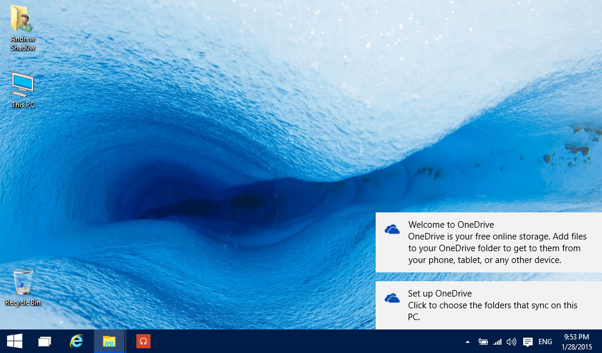Open the network signal tray icon
The height and width of the screenshot is (353, 602).
click(x=497, y=341)
